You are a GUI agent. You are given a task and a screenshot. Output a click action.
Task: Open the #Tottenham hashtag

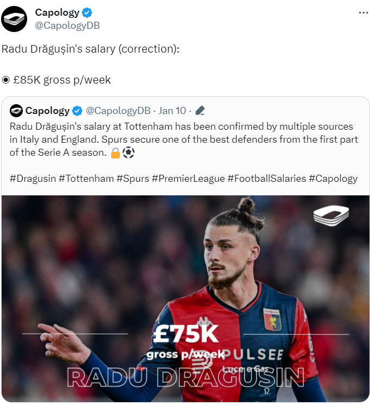click(x=86, y=179)
